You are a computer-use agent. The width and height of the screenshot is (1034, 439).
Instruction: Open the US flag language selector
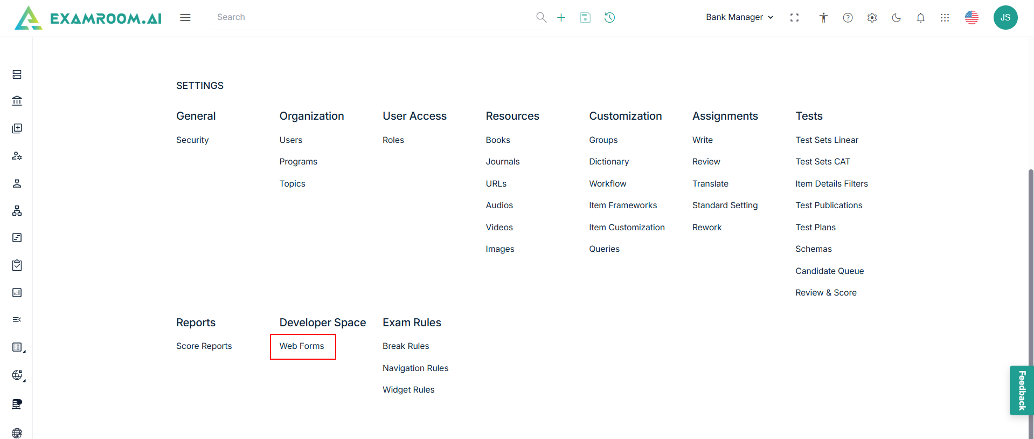coord(971,18)
